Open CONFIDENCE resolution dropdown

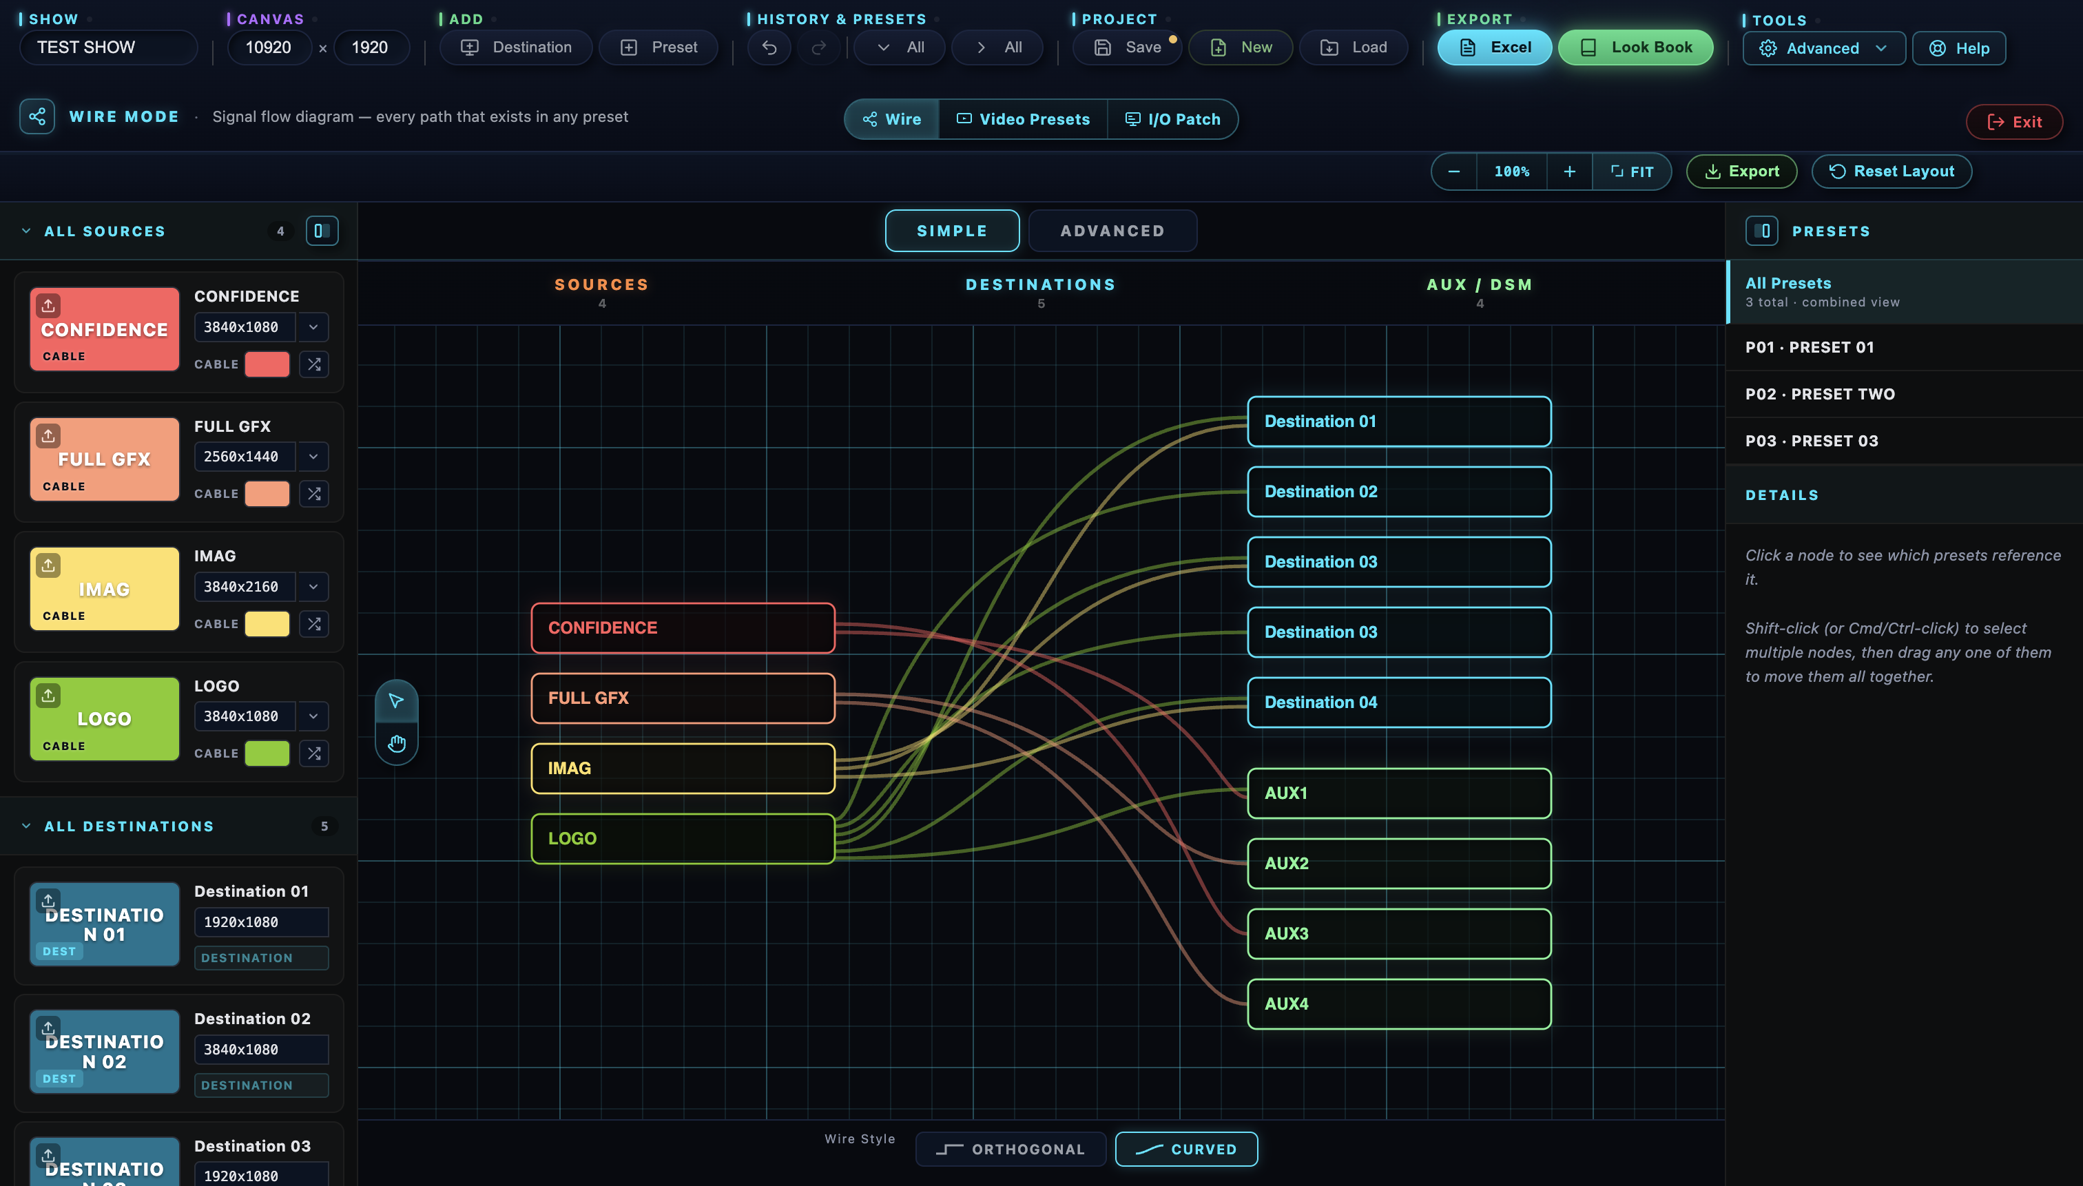tap(313, 326)
